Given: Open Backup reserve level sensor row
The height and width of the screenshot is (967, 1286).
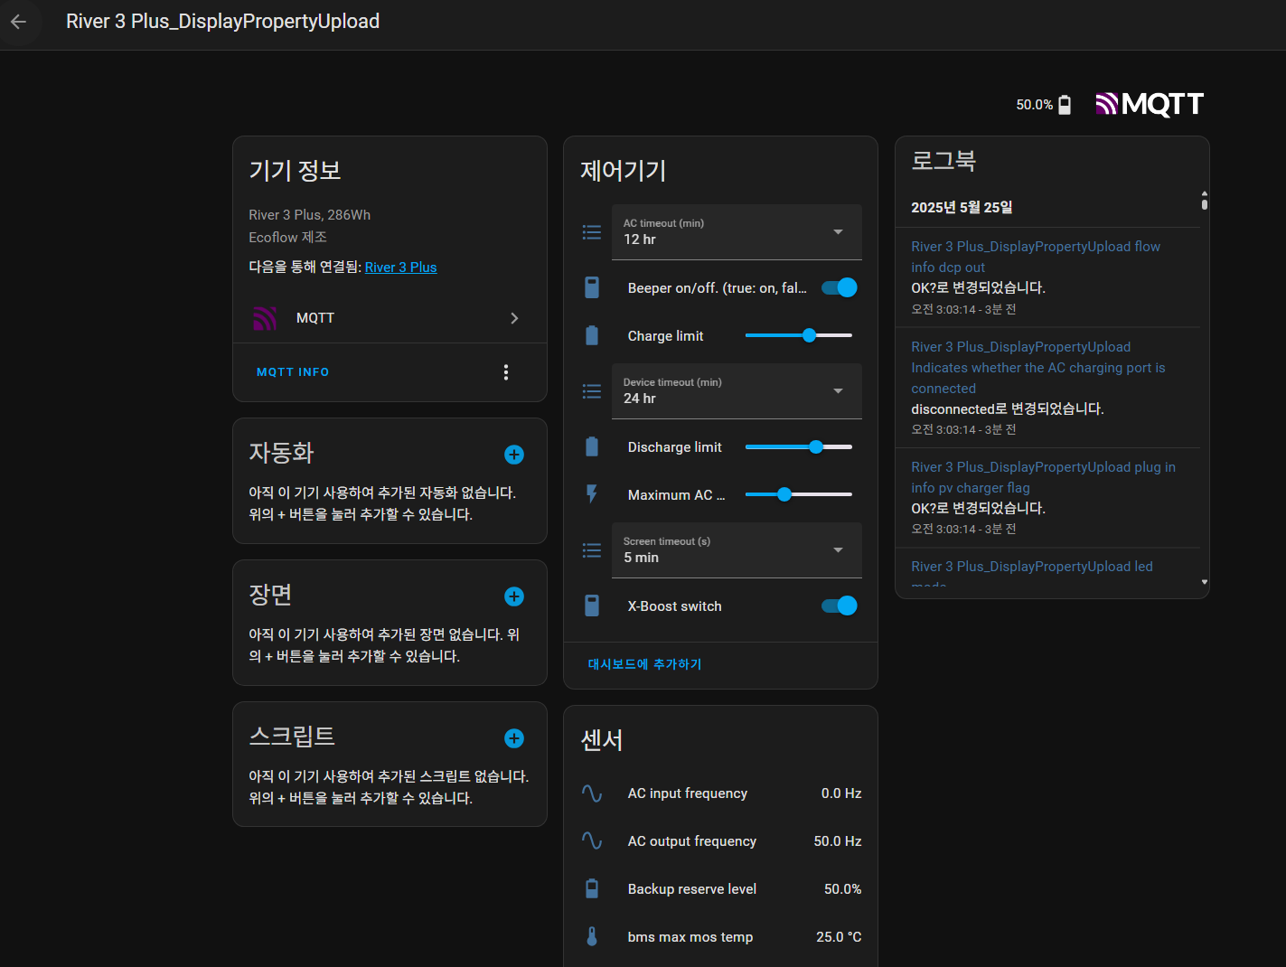Looking at the screenshot, I should pos(720,889).
